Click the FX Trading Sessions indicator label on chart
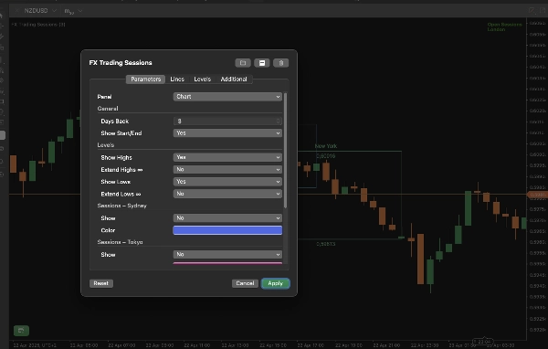This screenshot has width=548, height=349. point(38,25)
